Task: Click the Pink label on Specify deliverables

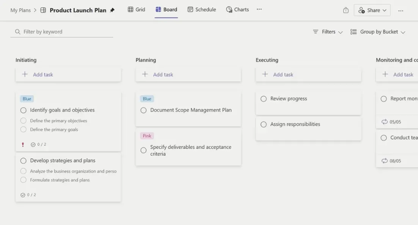Action: [147, 136]
